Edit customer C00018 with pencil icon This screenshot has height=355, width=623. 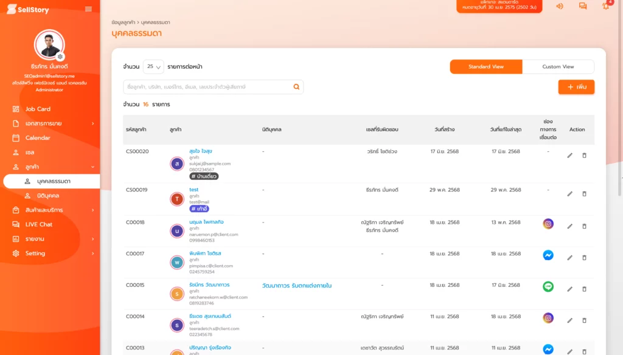point(569,226)
